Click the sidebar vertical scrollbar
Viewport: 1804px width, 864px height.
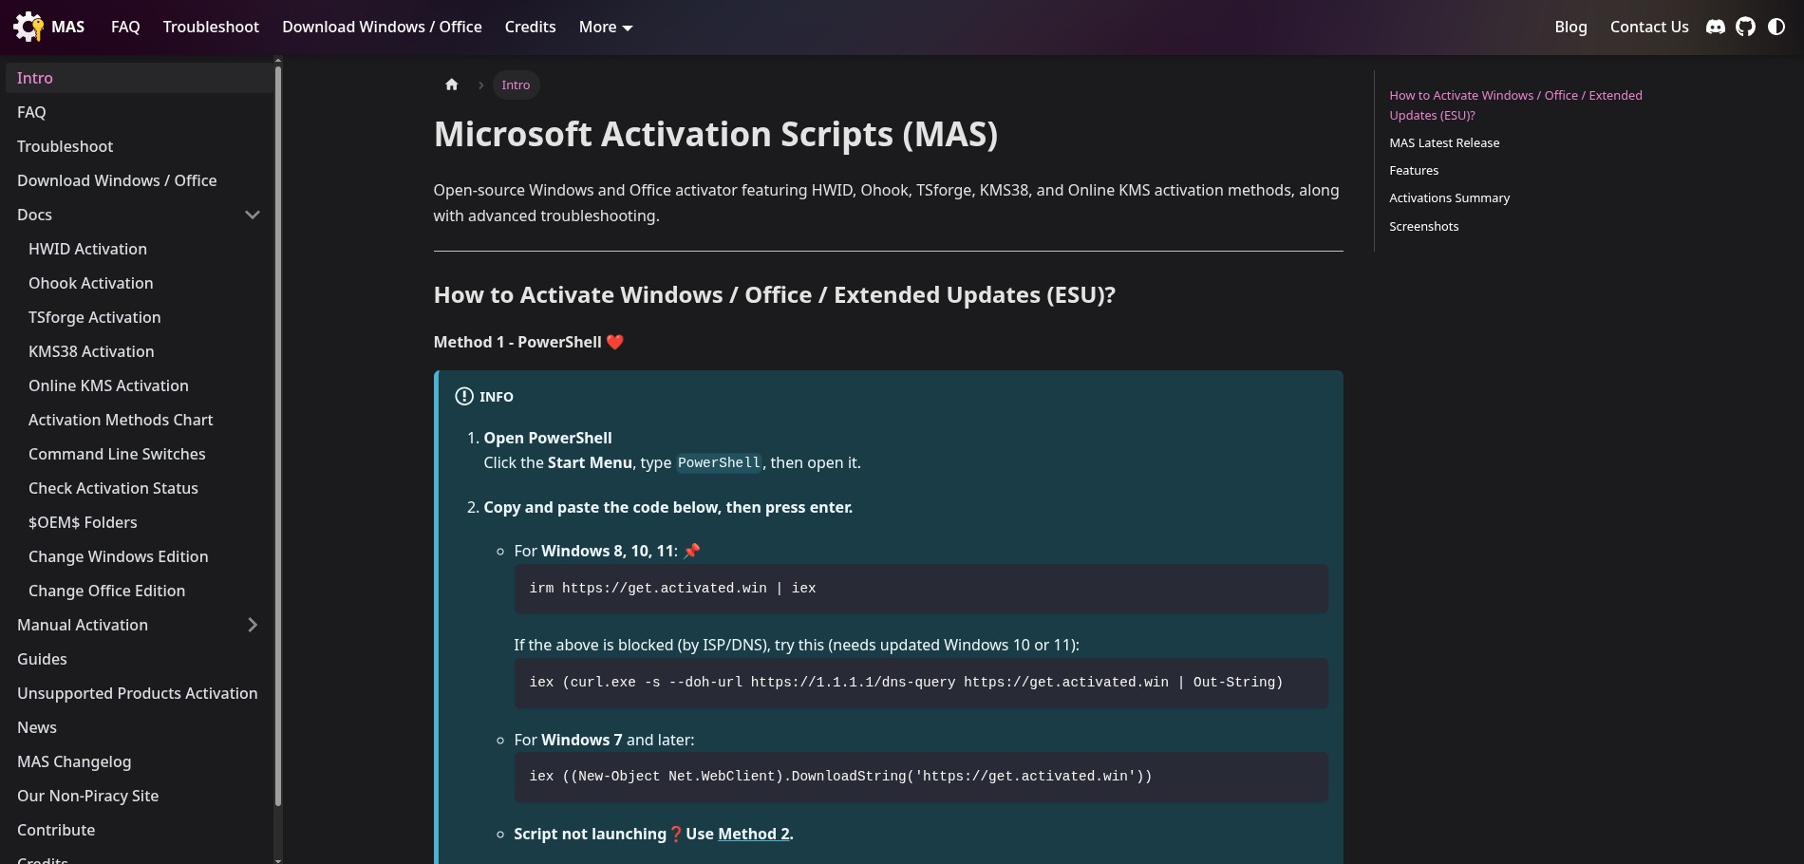[277, 427]
